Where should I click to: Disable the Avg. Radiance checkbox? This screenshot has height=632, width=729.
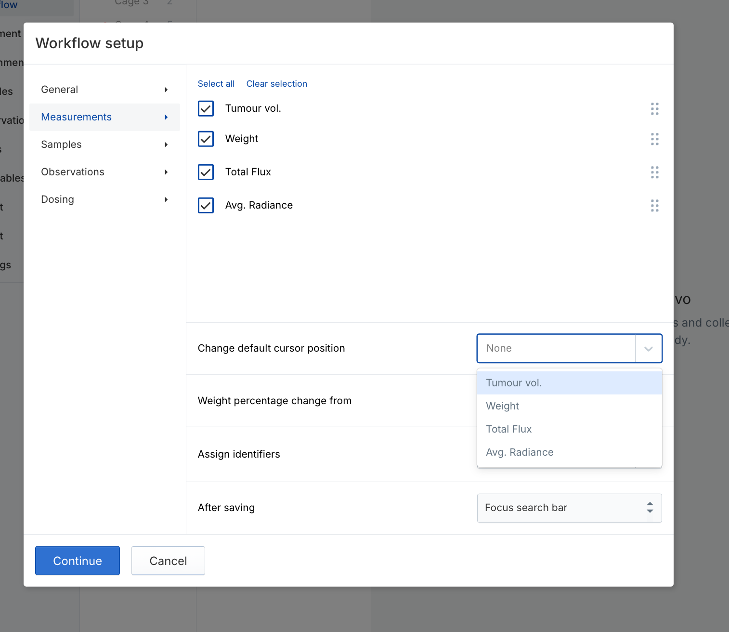coord(206,205)
